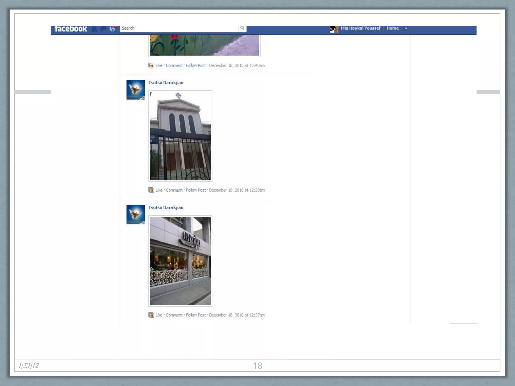Click into the Search input field
The image size is (515, 386).
coord(179,28)
